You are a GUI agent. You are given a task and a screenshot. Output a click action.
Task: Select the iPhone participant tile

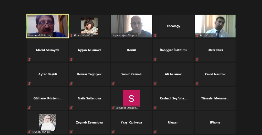click(215, 122)
